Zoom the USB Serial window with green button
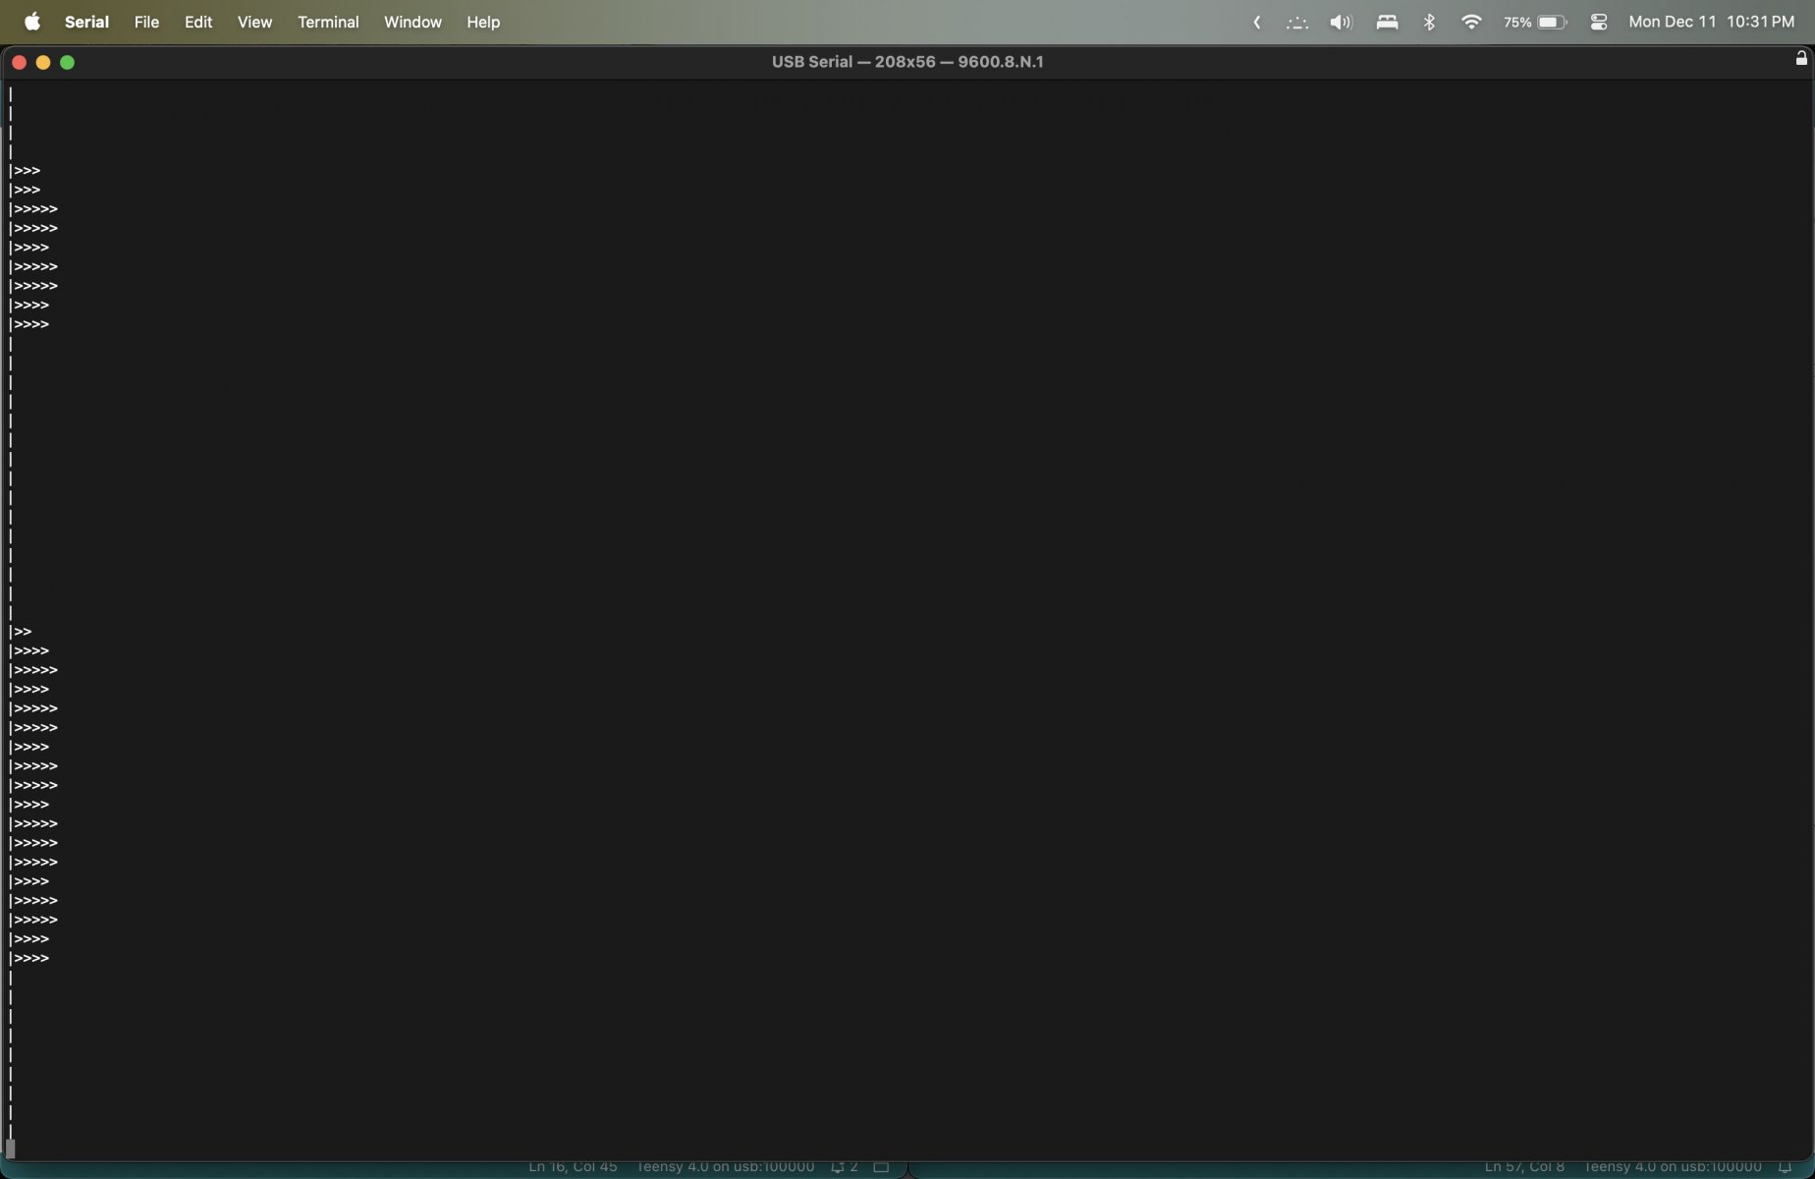The height and width of the screenshot is (1179, 1815). [68, 62]
